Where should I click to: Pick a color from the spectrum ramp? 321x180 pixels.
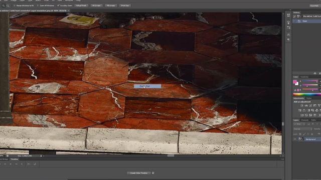307,94
